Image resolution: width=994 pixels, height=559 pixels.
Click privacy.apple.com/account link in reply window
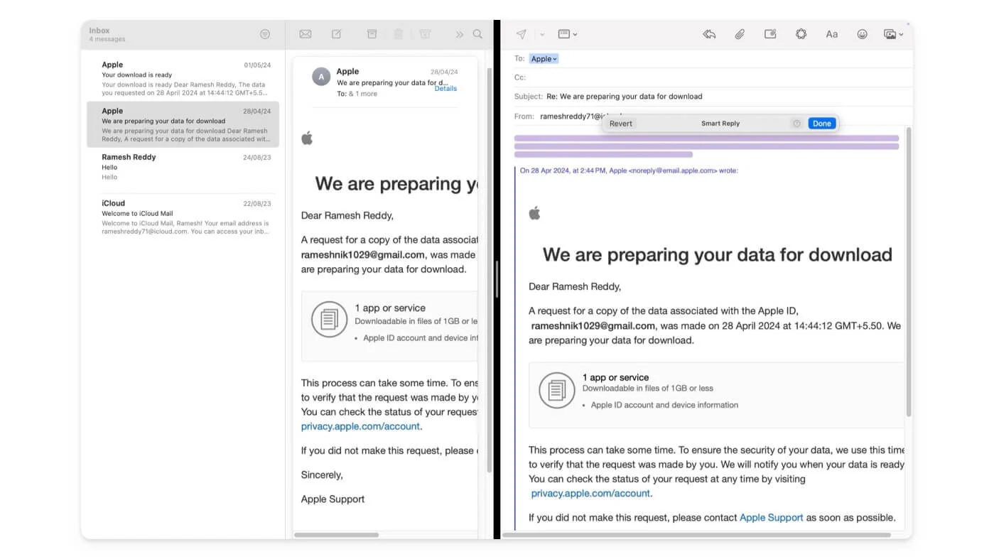point(590,493)
